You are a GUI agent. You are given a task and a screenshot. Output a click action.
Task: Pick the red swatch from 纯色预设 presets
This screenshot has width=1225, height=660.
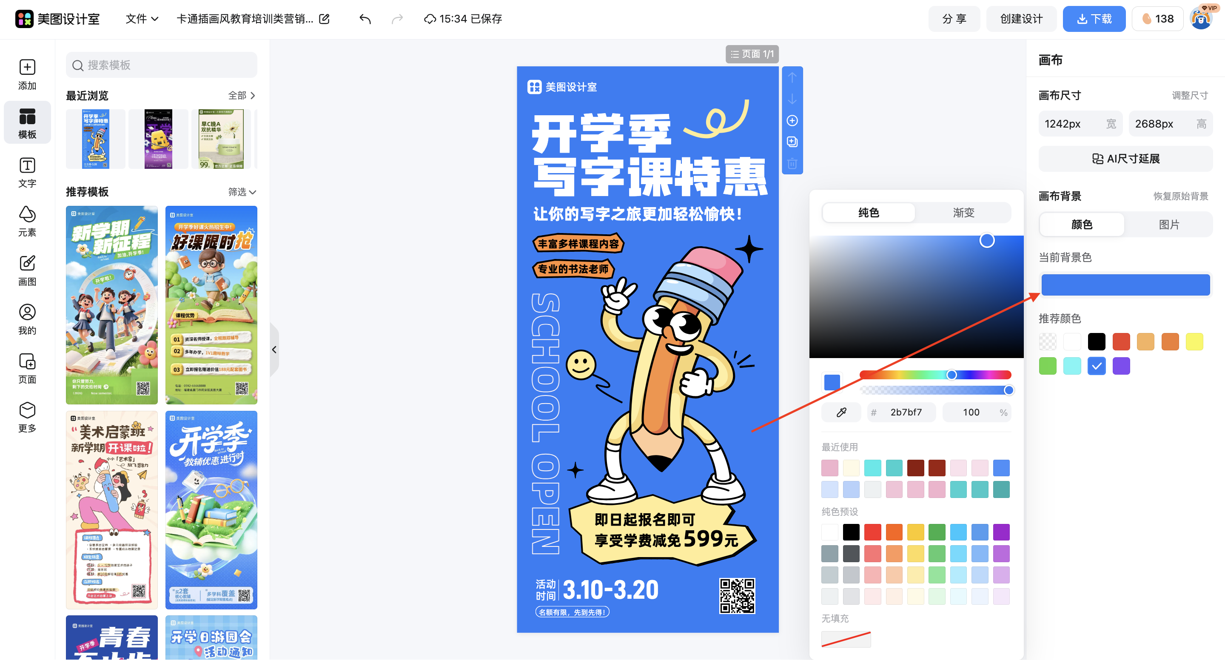coord(873,532)
